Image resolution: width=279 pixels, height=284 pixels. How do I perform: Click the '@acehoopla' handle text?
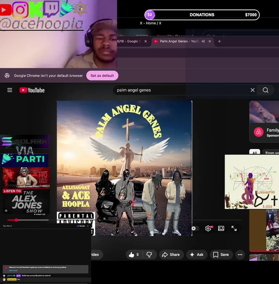pyautogui.click(x=42, y=24)
